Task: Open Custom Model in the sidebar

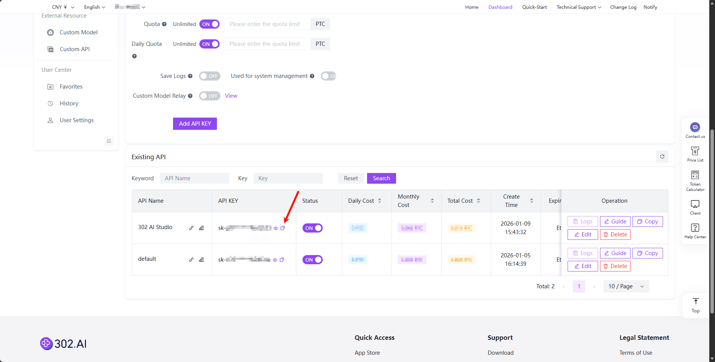Action: tap(78, 32)
